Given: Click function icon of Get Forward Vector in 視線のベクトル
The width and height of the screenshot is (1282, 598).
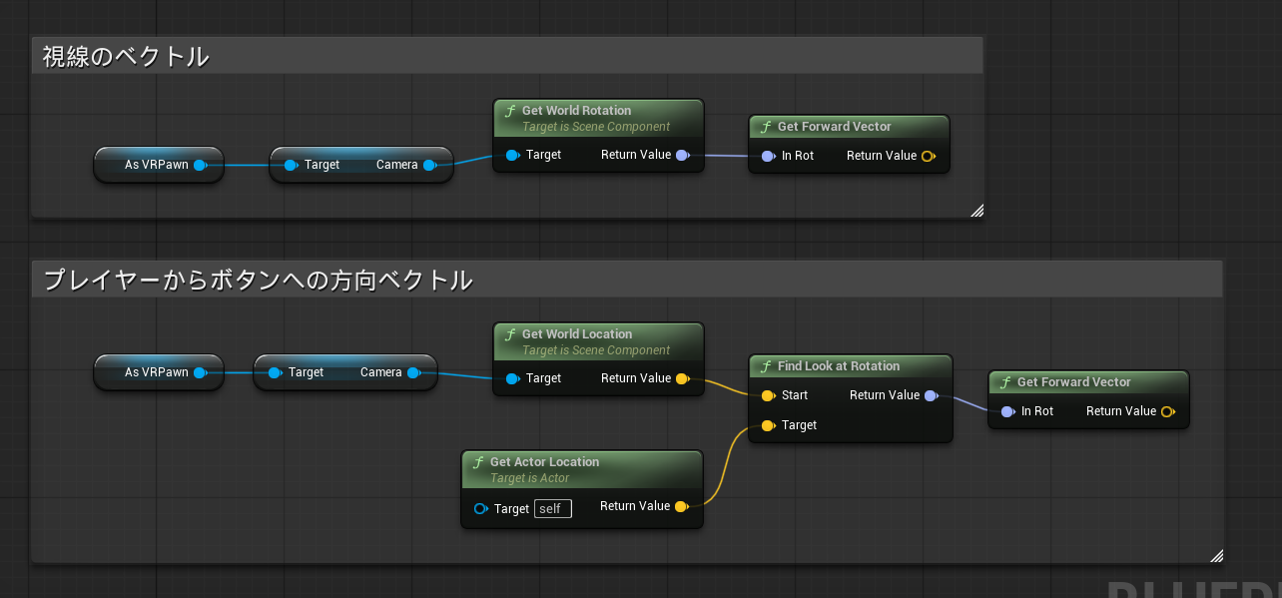Looking at the screenshot, I should click(x=766, y=127).
